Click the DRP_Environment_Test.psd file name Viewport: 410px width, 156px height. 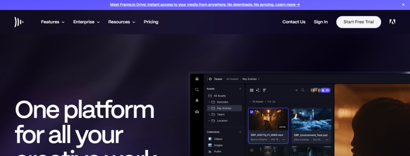tap(311, 135)
